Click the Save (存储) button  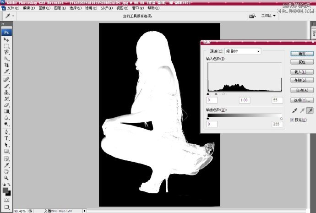302,80
